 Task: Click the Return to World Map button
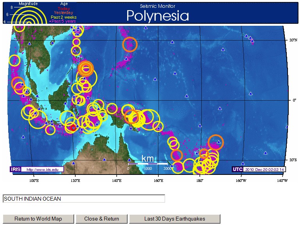(x=38, y=219)
